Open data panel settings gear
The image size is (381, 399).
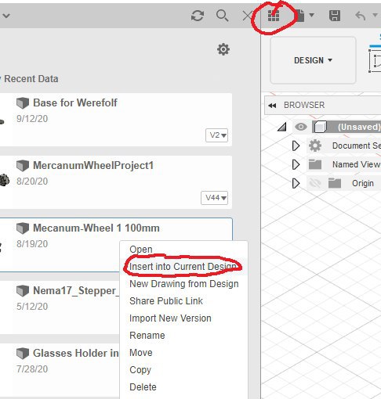coord(223,49)
